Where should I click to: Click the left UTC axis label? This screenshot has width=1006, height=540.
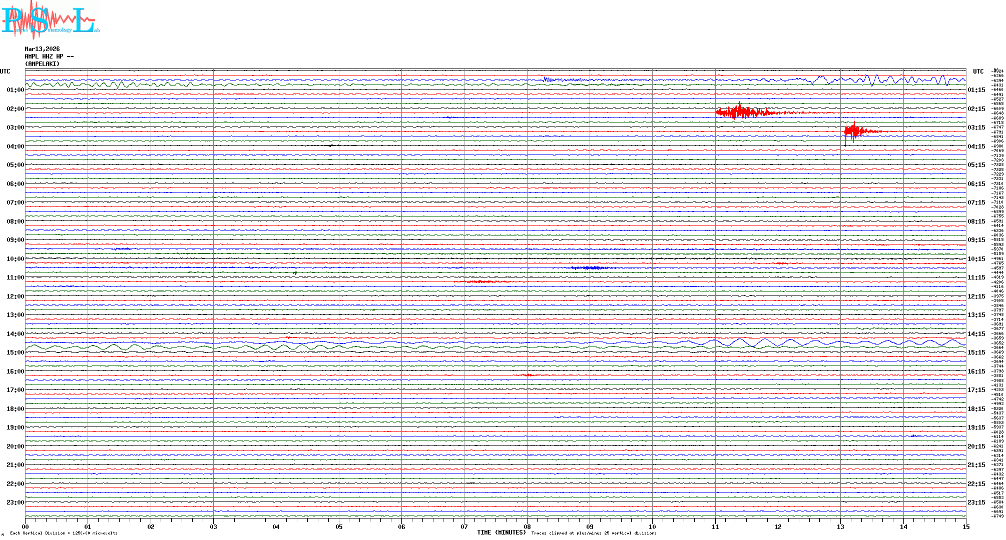tap(5, 71)
